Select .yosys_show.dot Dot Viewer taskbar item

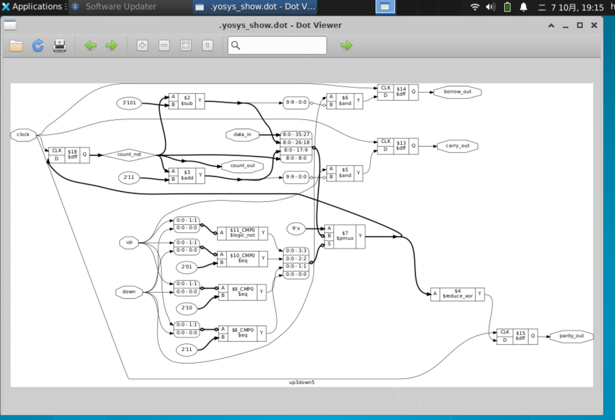click(256, 7)
